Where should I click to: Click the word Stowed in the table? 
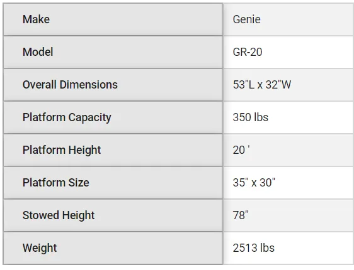pos(41,215)
